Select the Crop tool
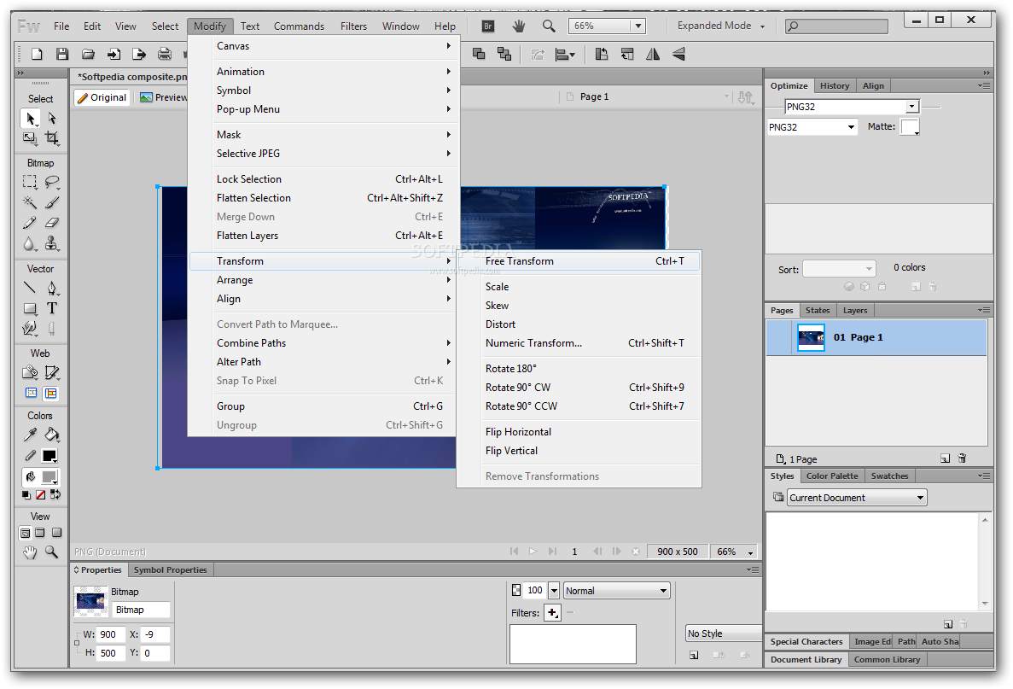Screen dimensions: 1013x689 (52, 137)
